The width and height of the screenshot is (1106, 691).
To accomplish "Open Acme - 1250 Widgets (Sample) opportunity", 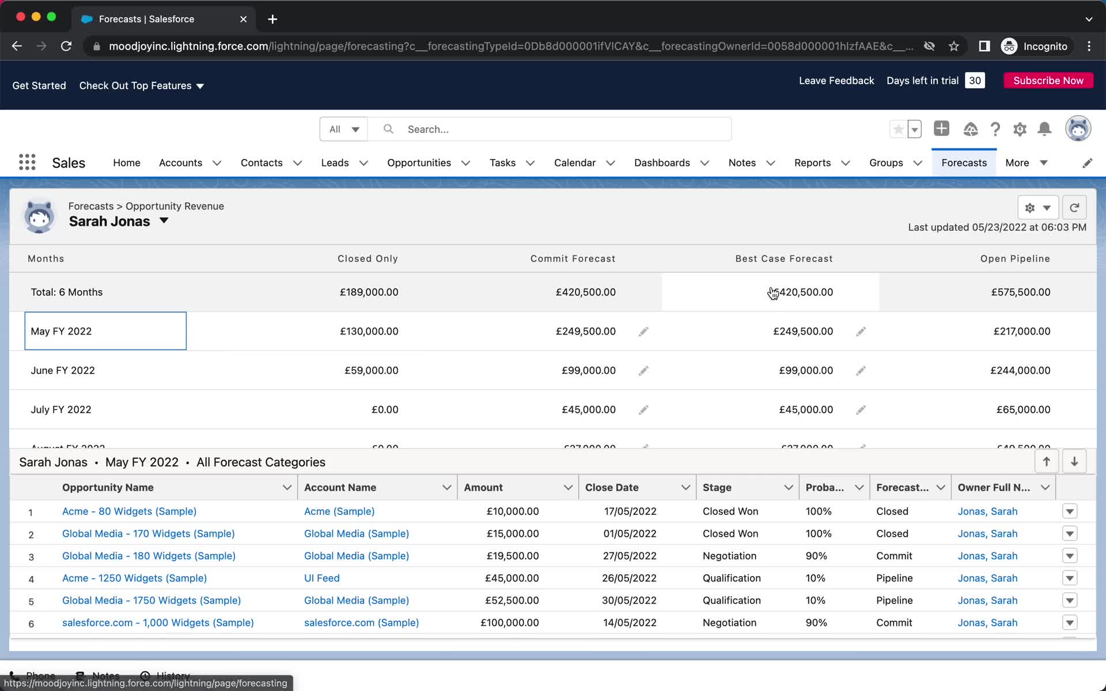I will [x=134, y=578].
